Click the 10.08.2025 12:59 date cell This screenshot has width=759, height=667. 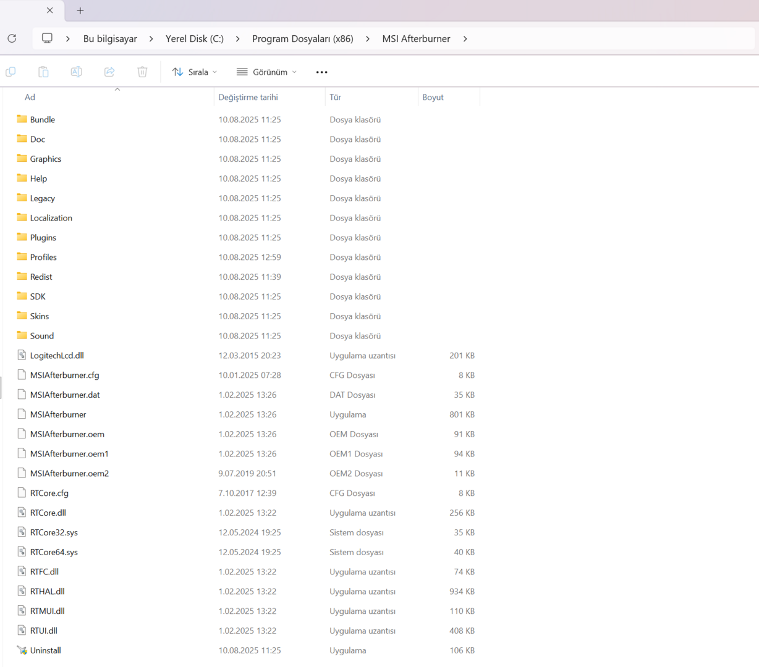coord(250,257)
